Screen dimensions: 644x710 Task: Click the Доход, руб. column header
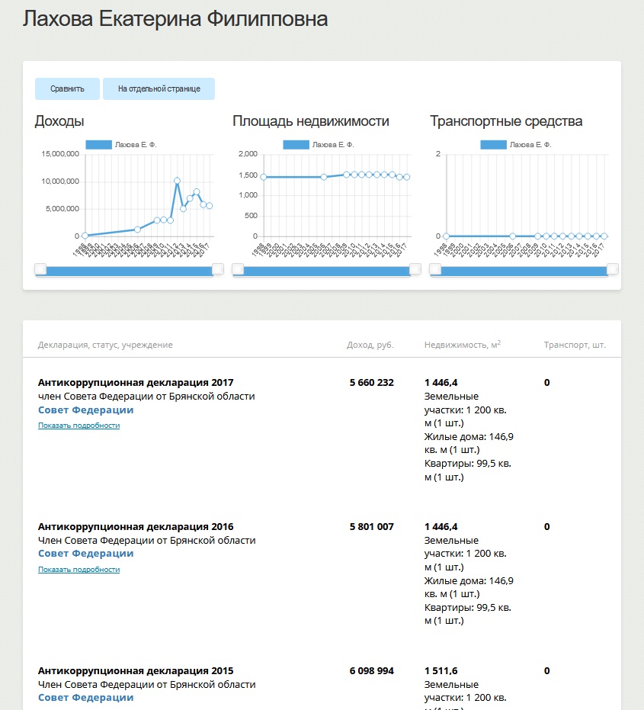(x=370, y=345)
